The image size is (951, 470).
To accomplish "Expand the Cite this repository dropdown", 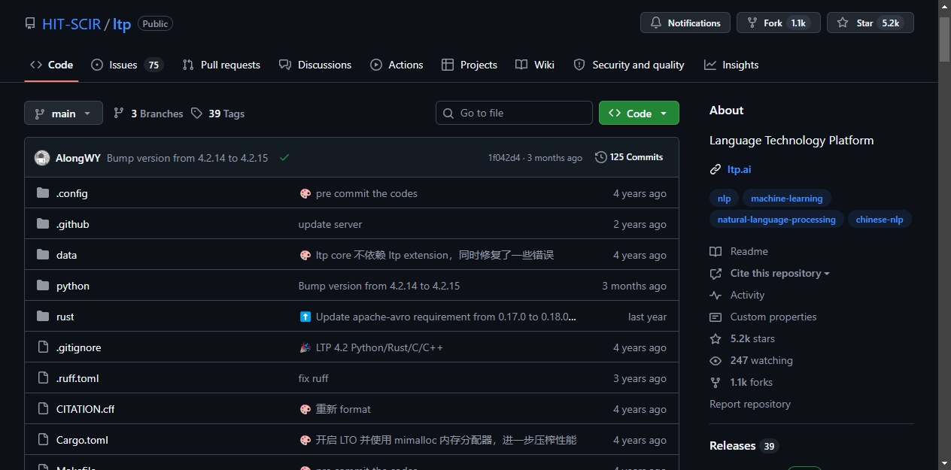I will [x=770, y=273].
